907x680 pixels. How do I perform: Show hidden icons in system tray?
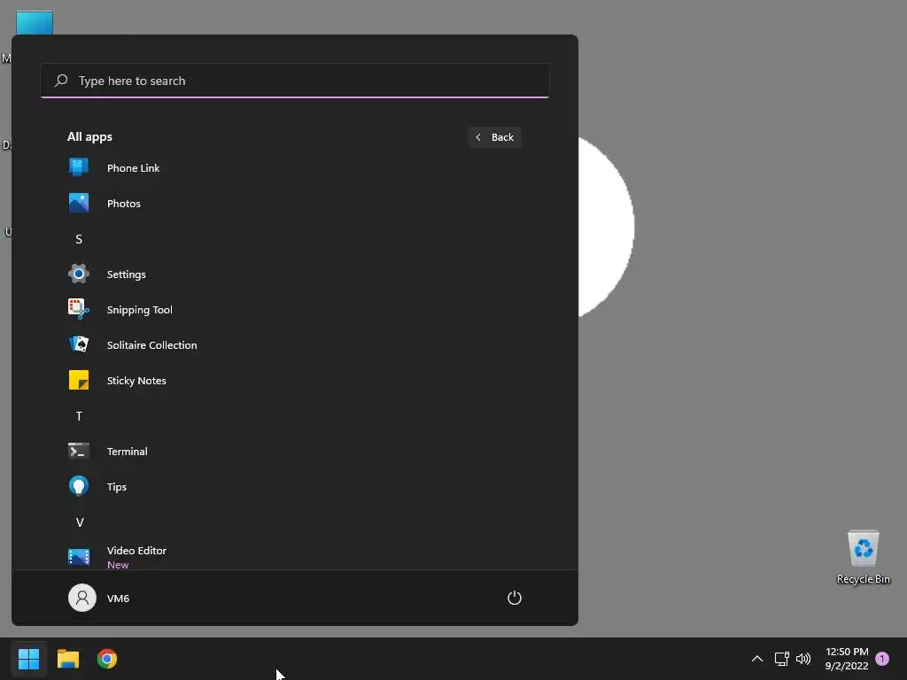click(756, 659)
